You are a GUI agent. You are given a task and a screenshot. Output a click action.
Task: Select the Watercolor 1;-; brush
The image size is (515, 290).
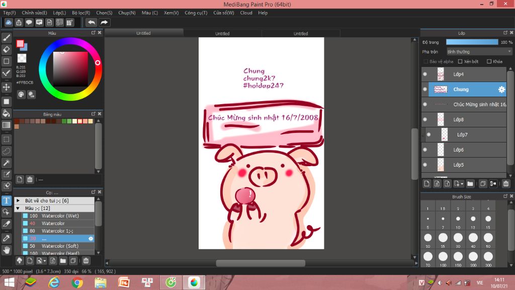58,231
